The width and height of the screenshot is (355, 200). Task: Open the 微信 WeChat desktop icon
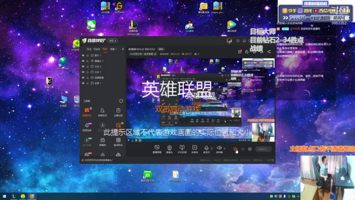tap(91, 26)
